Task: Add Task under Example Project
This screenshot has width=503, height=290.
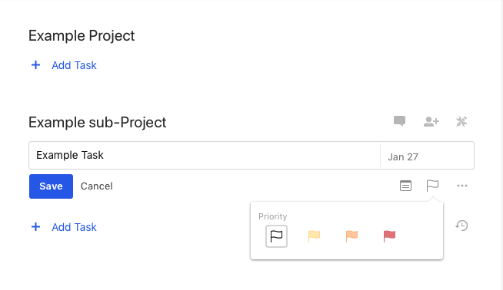Action: (x=74, y=65)
